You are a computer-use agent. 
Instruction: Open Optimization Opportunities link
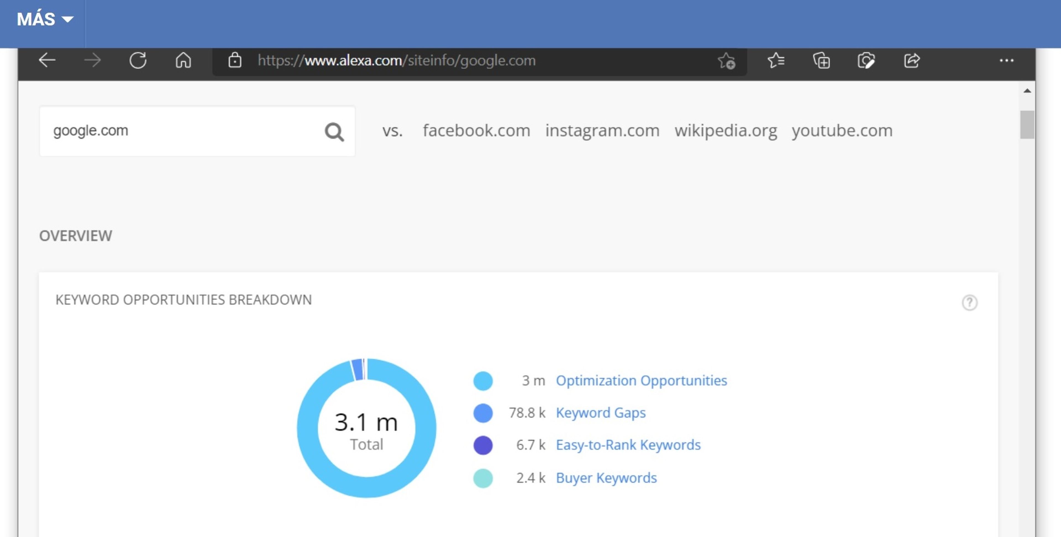point(641,381)
